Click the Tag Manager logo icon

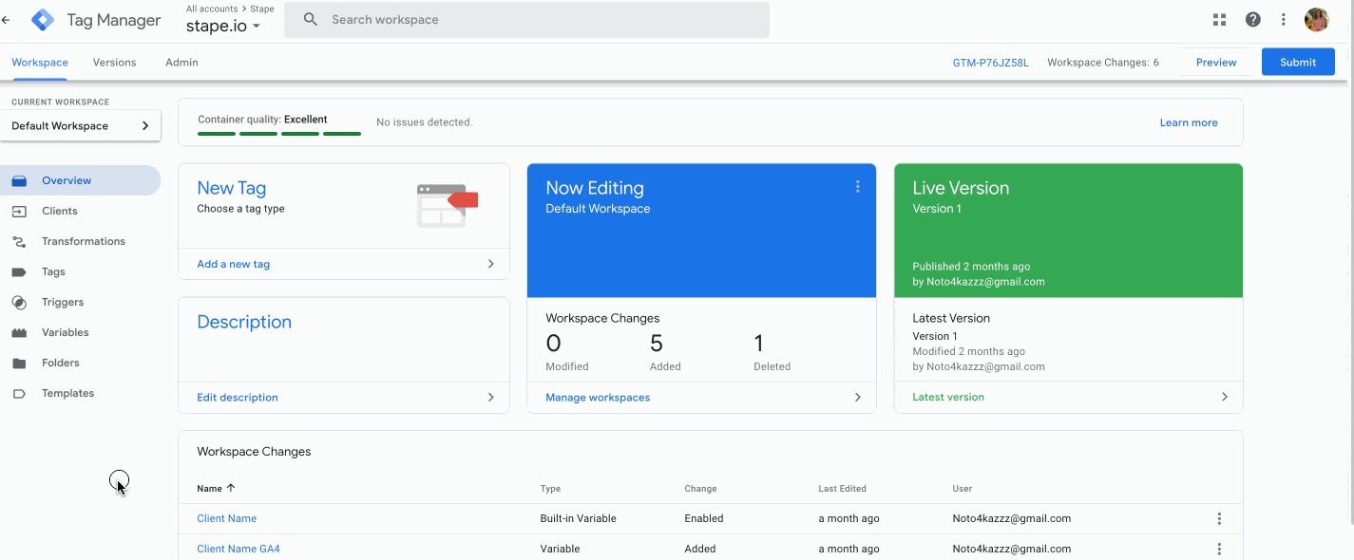pos(43,19)
